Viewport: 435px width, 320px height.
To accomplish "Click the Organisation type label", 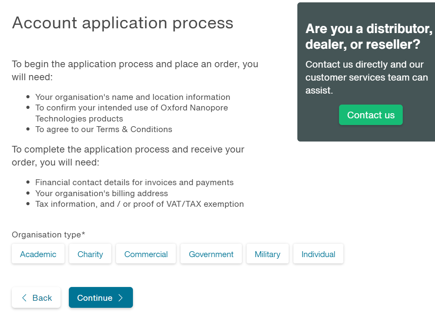I will [x=48, y=234].
